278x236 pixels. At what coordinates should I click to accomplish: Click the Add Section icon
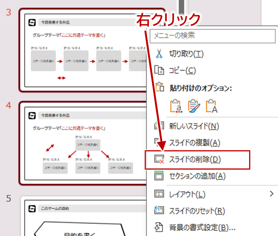(x=159, y=176)
